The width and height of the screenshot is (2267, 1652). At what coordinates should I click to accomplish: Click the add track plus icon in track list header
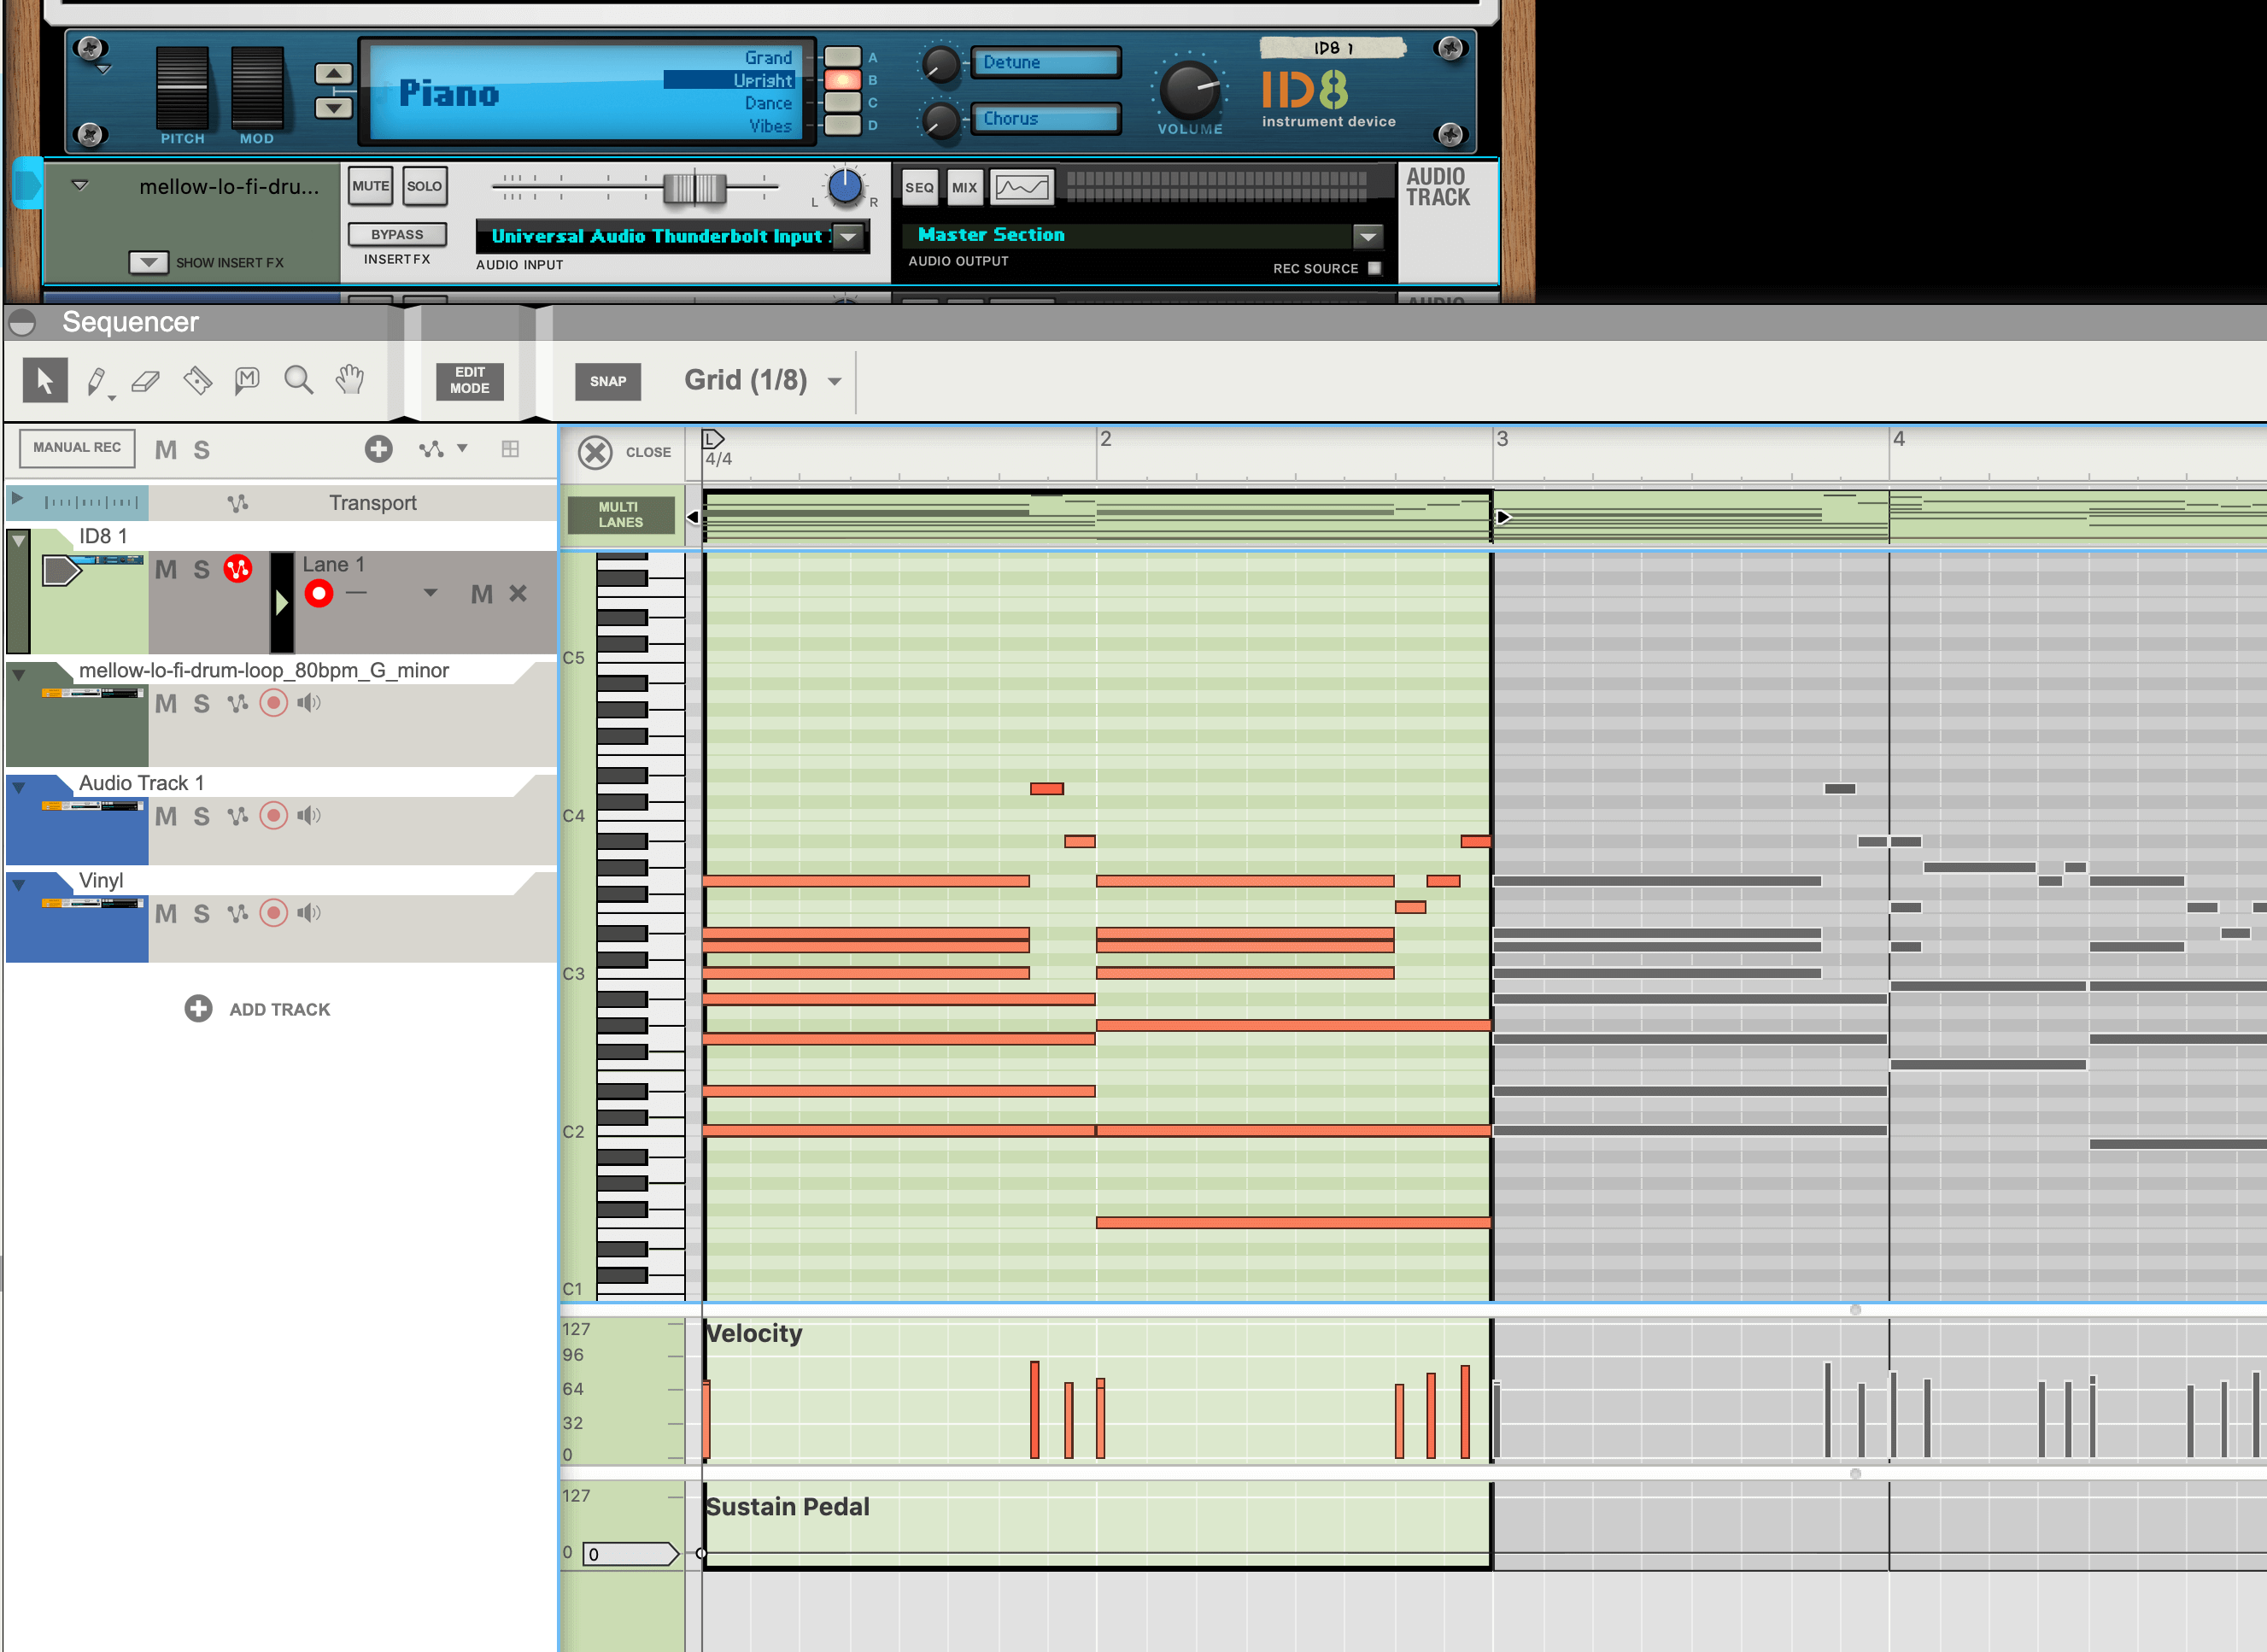[378, 449]
